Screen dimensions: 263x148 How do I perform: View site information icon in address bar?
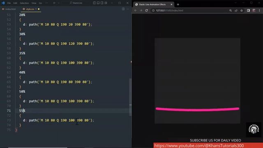(153, 10)
